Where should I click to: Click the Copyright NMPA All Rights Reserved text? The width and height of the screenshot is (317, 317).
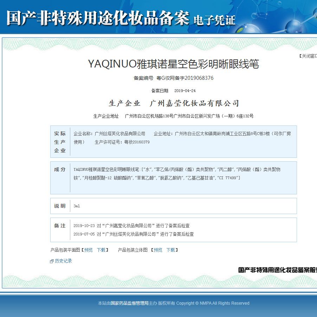coord(213,303)
